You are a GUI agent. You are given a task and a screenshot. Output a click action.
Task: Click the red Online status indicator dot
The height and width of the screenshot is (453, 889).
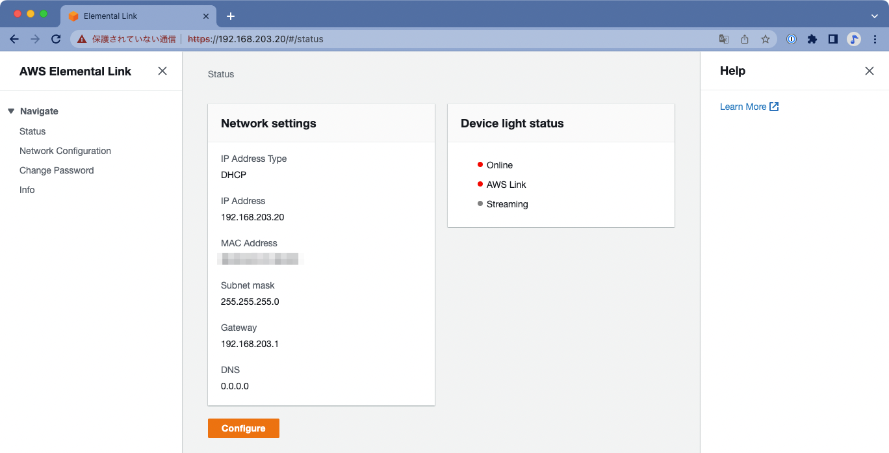480,164
